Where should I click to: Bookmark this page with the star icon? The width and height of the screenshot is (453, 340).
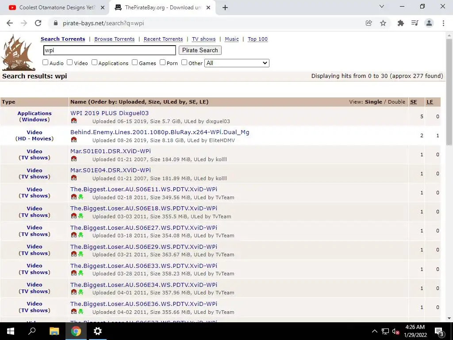tap(383, 23)
